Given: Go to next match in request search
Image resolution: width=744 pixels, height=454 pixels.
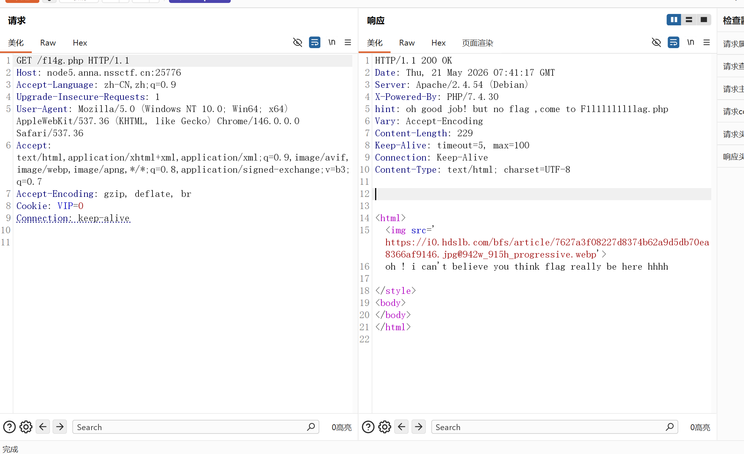Looking at the screenshot, I should coord(60,427).
